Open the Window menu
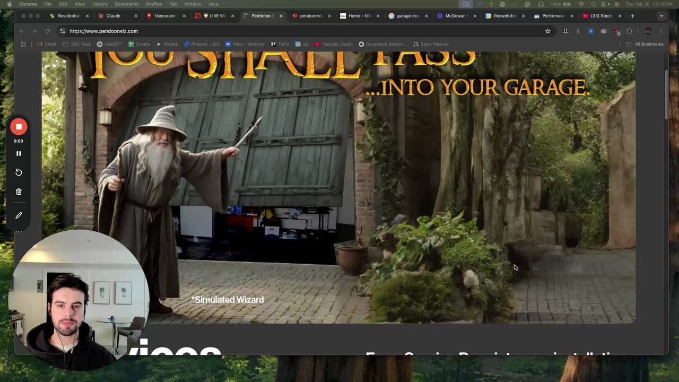Image resolution: width=679 pixels, height=382 pixels. point(193,4)
